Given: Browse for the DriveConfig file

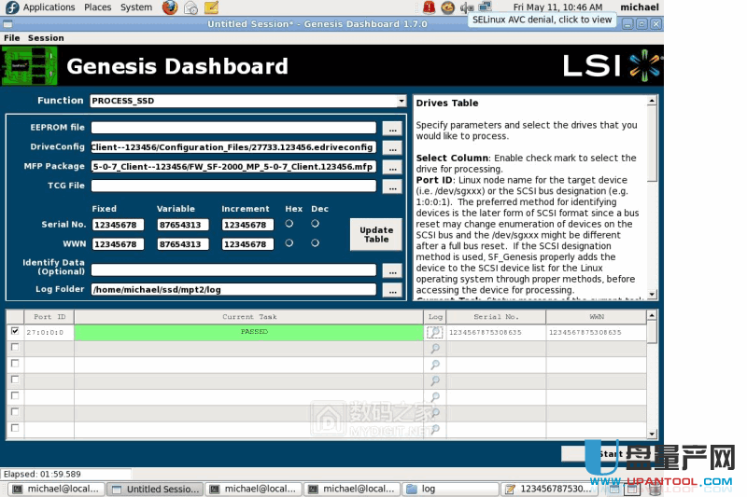Looking at the screenshot, I should [x=393, y=147].
